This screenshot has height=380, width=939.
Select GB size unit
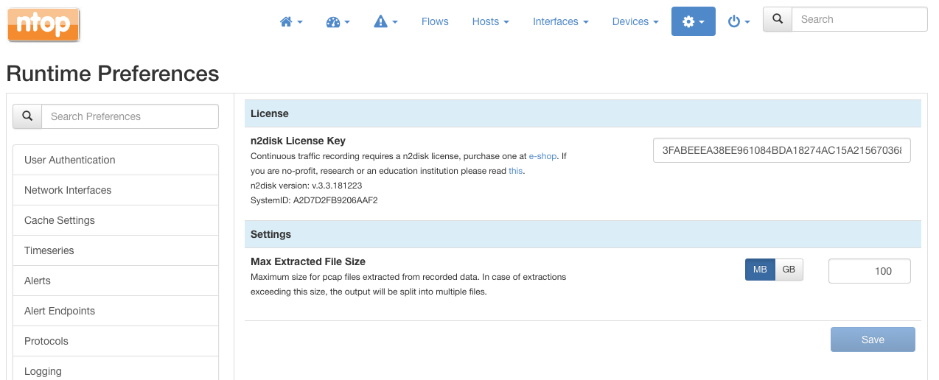pyautogui.click(x=789, y=270)
